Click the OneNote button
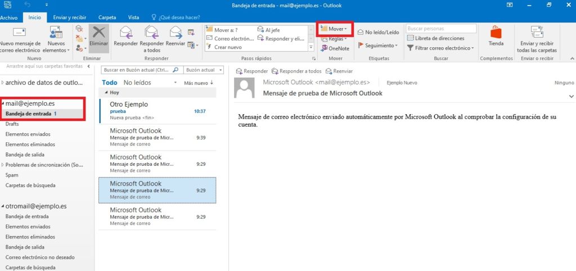The width and height of the screenshot is (576, 271). tap(335, 48)
